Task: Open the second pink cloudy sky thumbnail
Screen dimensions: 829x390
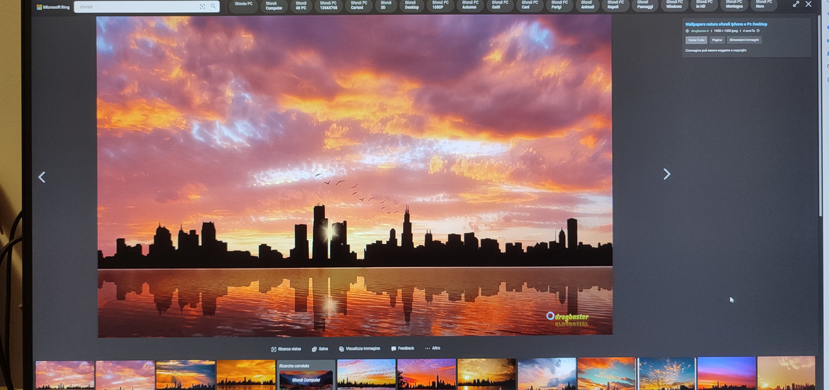Action: pyautogui.click(x=125, y=375)
